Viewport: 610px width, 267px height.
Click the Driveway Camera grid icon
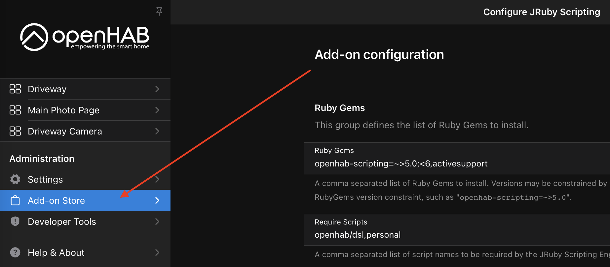click(15, 131)
